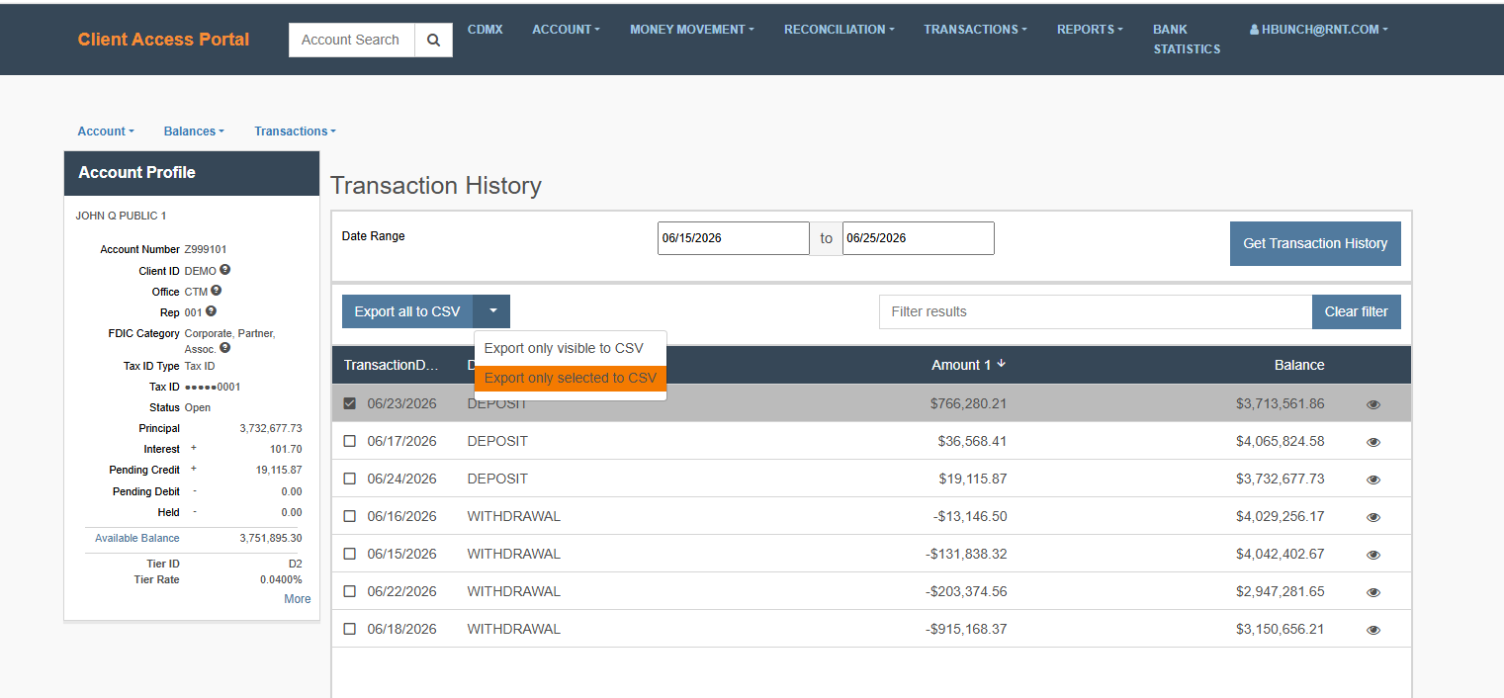Open the ACCOUNT dropdown in top navbar

[x=566, y=30]
